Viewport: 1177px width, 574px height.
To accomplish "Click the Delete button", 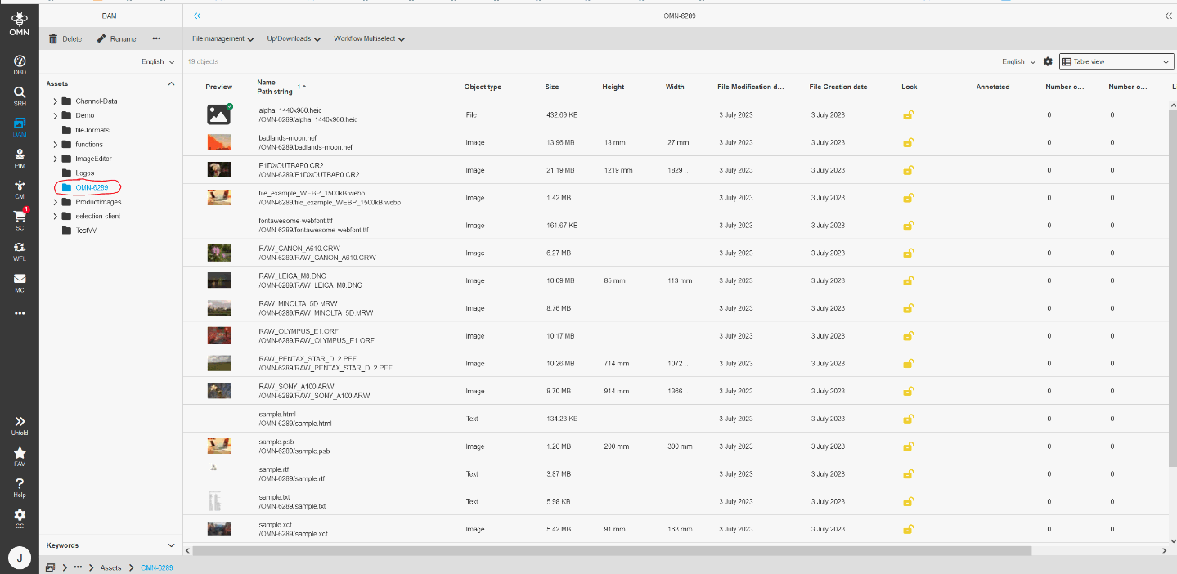I will click(65, 38).
